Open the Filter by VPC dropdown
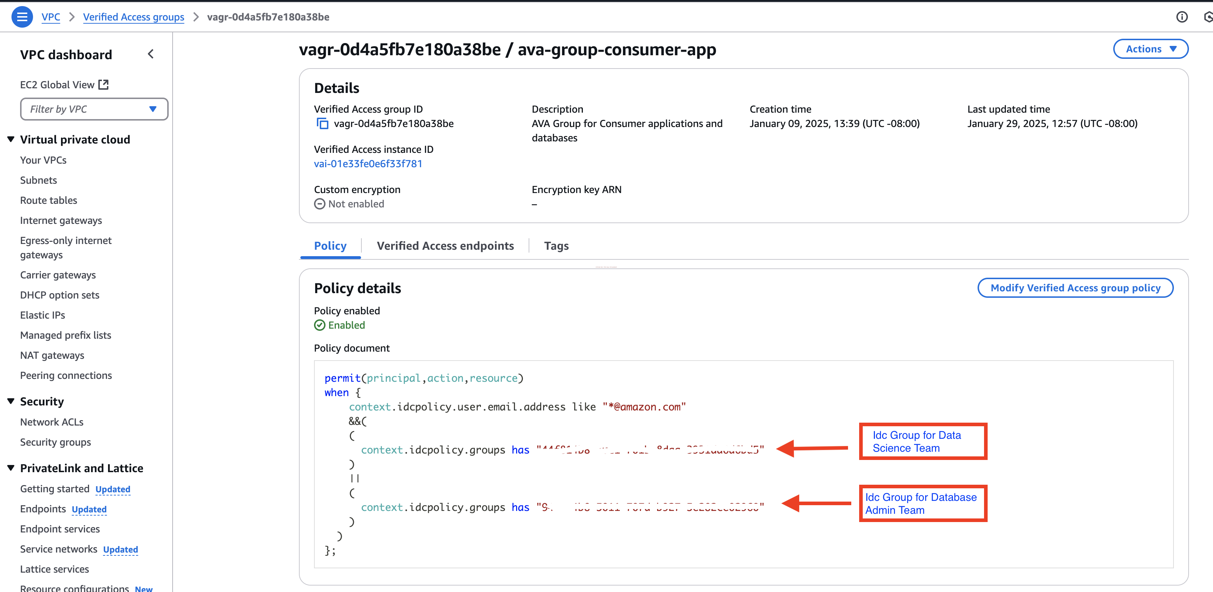 [94, 109]
